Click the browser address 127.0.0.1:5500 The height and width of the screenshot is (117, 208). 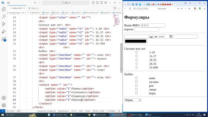tap(142, 8)
